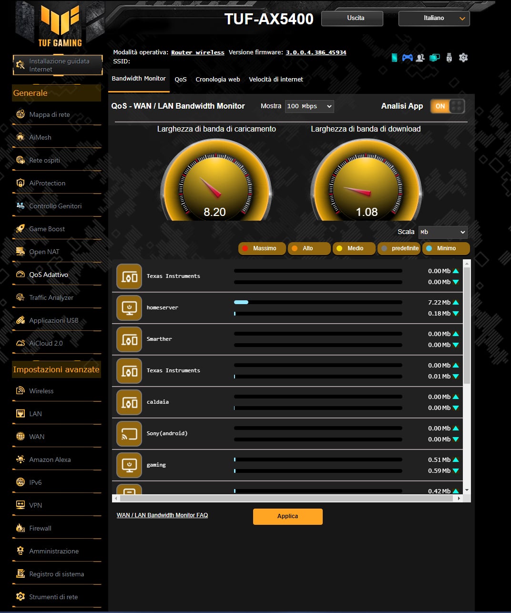Select the Smarther device icon
Screen dimensions: 511x613
click(129, 339)
